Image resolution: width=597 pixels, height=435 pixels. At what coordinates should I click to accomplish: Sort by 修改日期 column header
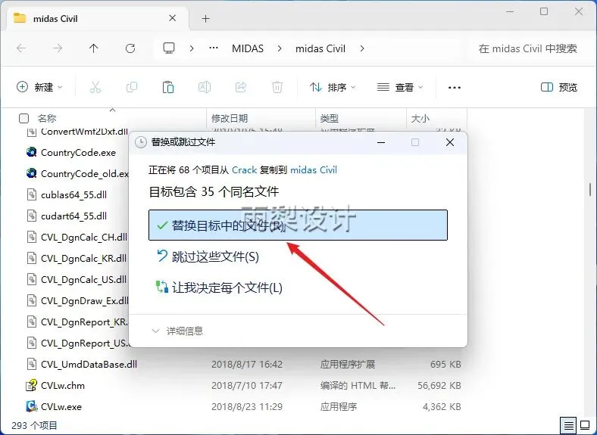click(230, 118)
